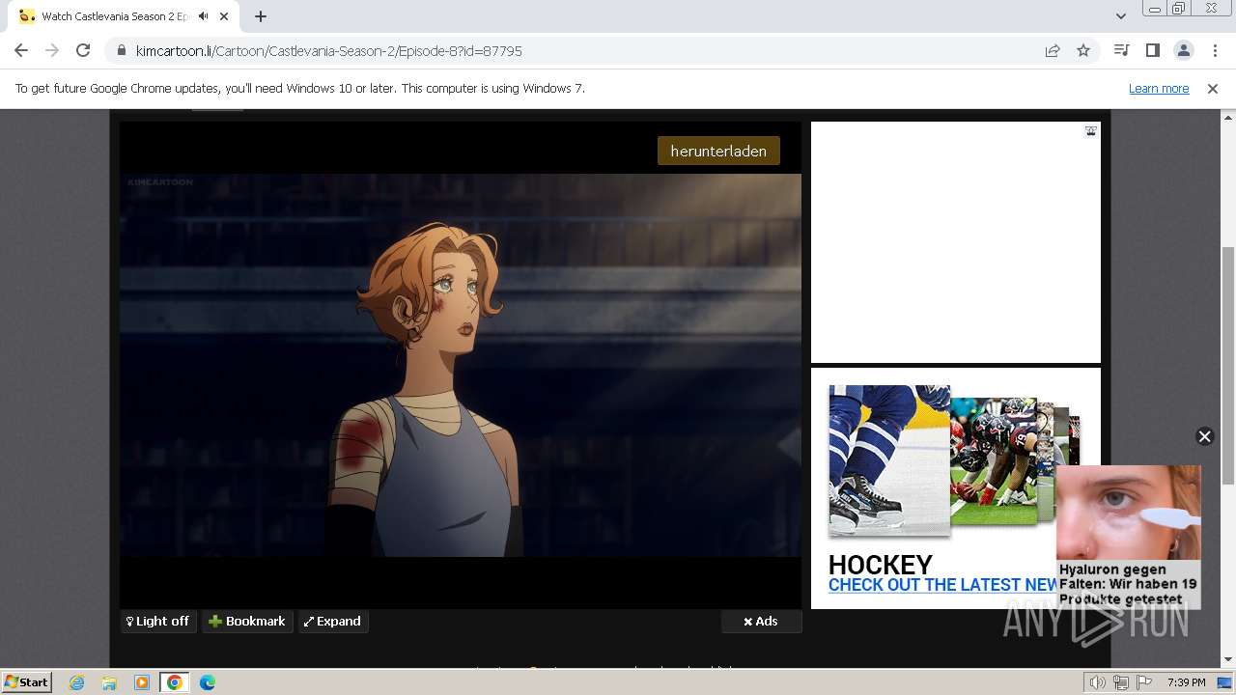Viewport: 1236px width, 695px height.
Task: Open the football players ad image
Action: [994, 461]
